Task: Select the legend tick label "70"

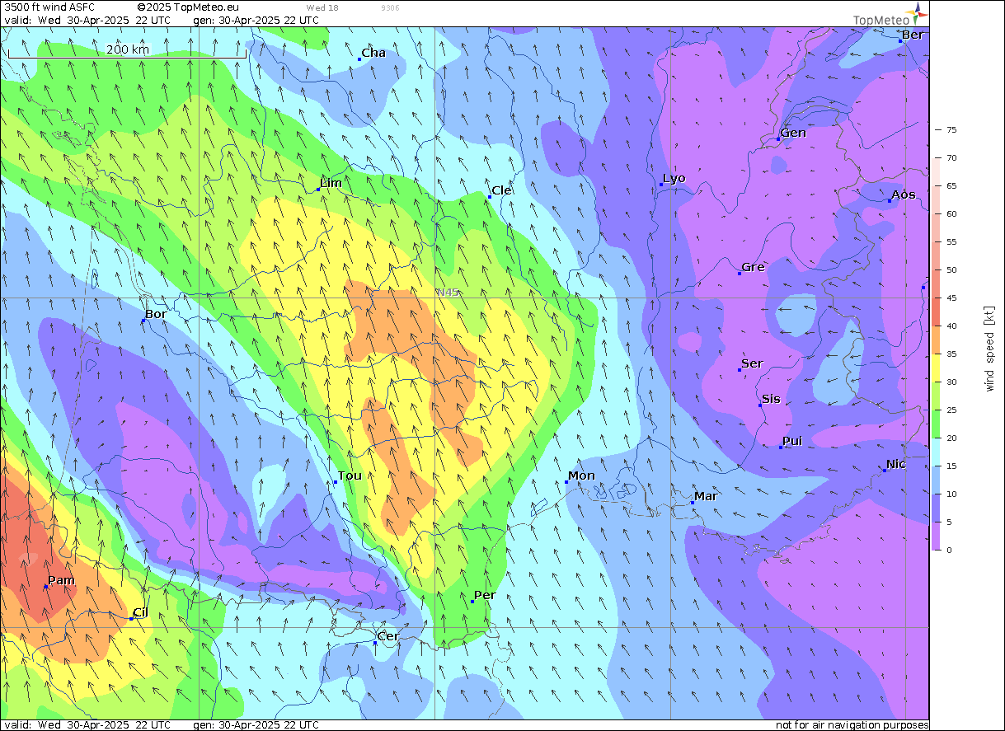Action: [951, 157]
